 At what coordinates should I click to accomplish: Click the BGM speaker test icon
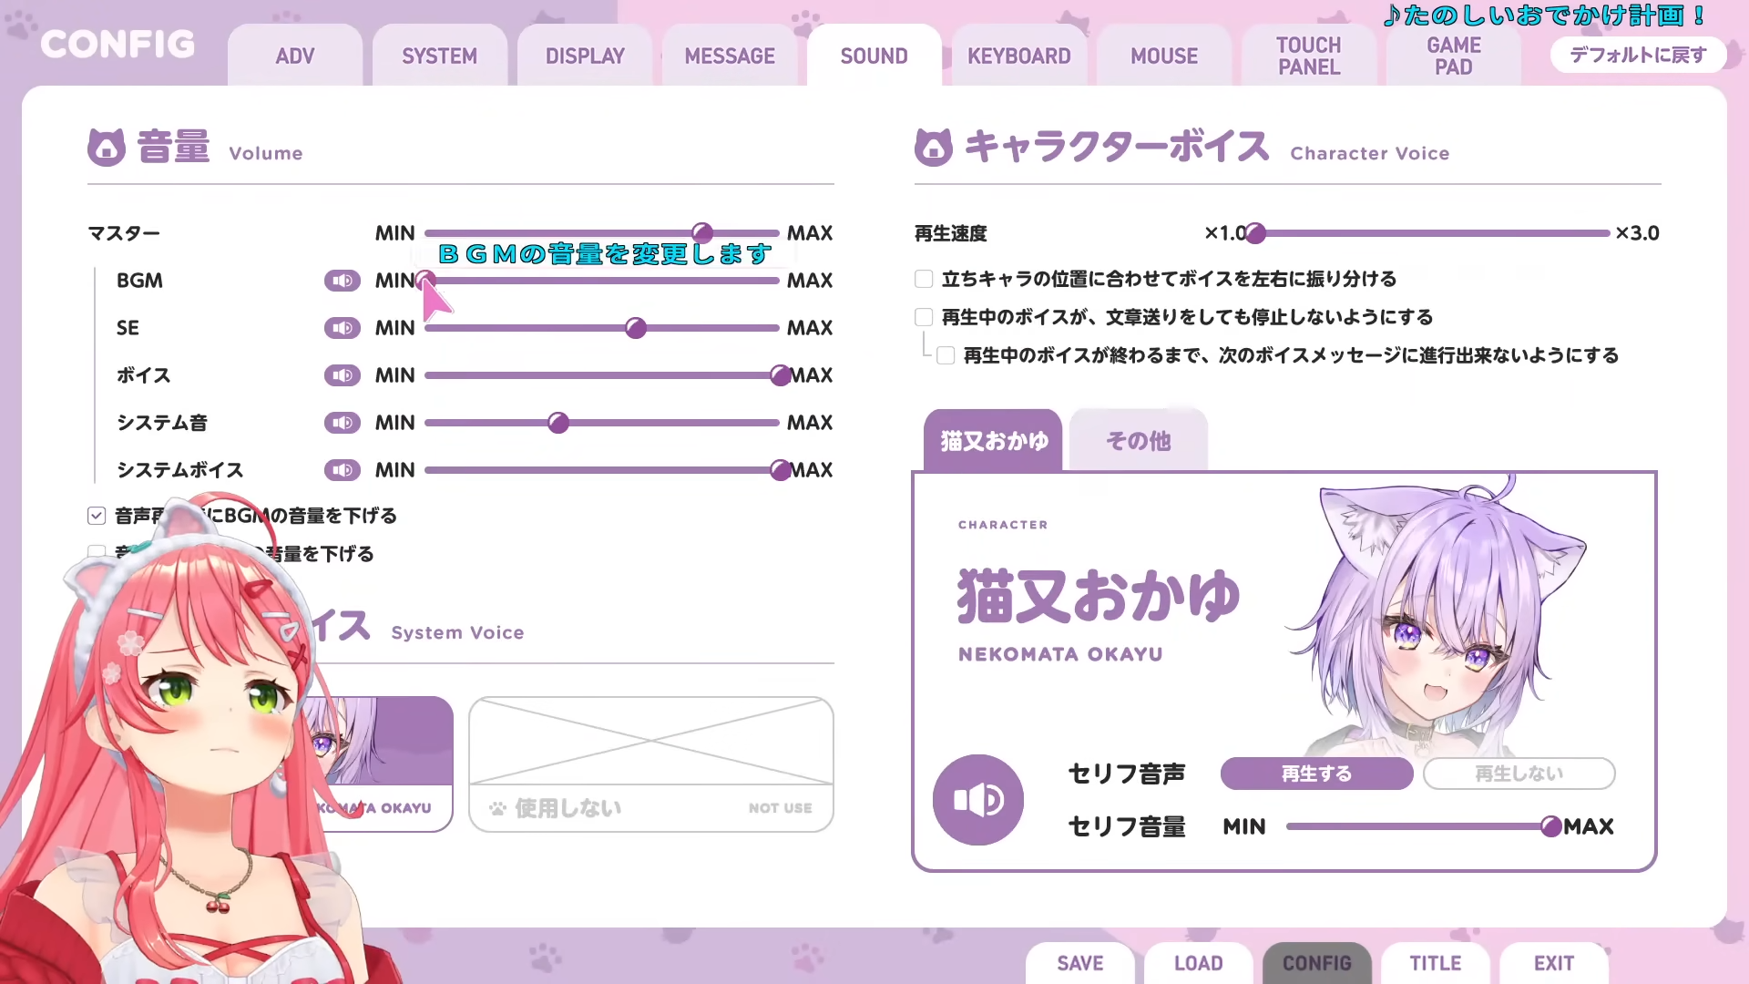tap(343, 281)
